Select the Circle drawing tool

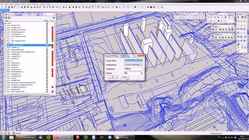[x=12, y=7]
